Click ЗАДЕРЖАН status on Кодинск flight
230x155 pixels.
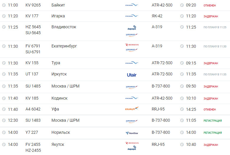coord(211,98)
